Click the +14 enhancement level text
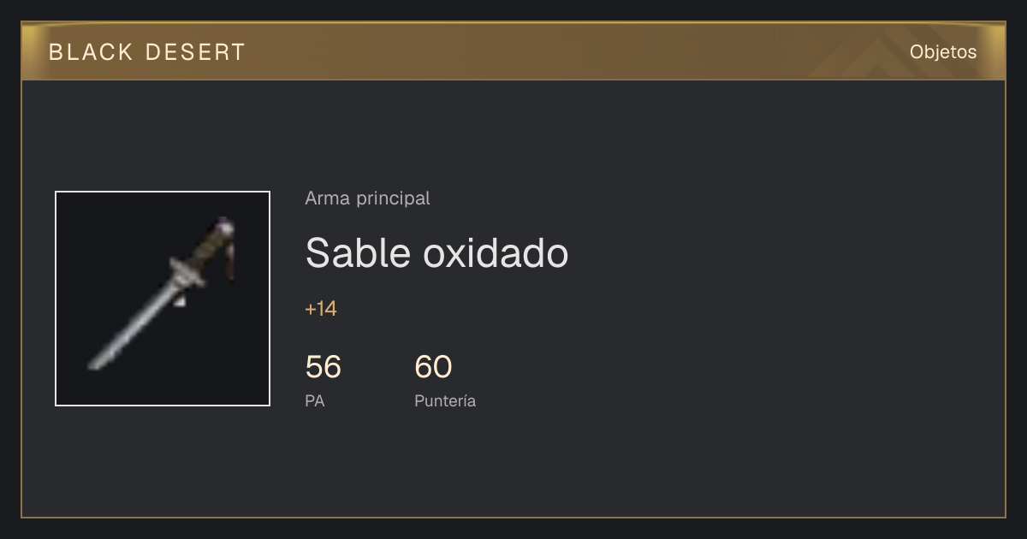Viewport: 1027px width, 539px height. coord(321,309)
